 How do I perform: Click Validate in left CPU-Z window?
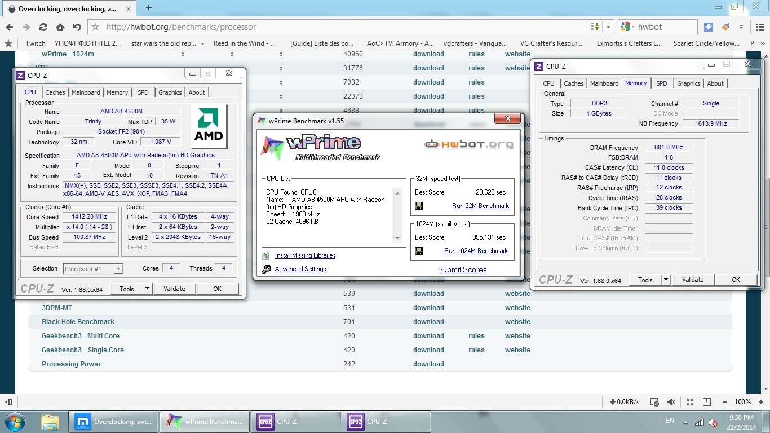174,289
